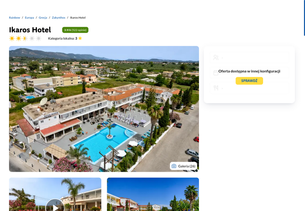Click the page scrollbar thumb
The image size is (305, 211).
click(x=304, y=18)
